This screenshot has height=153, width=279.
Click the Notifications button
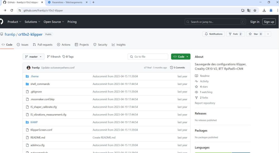(x=213, y=34)
